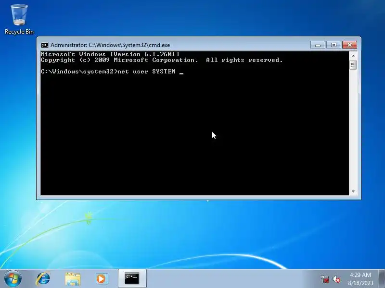Click the 'Recycle Bin' label text
Screen dimensions: 385x288
pyautogui.click(x=19, y=32)
